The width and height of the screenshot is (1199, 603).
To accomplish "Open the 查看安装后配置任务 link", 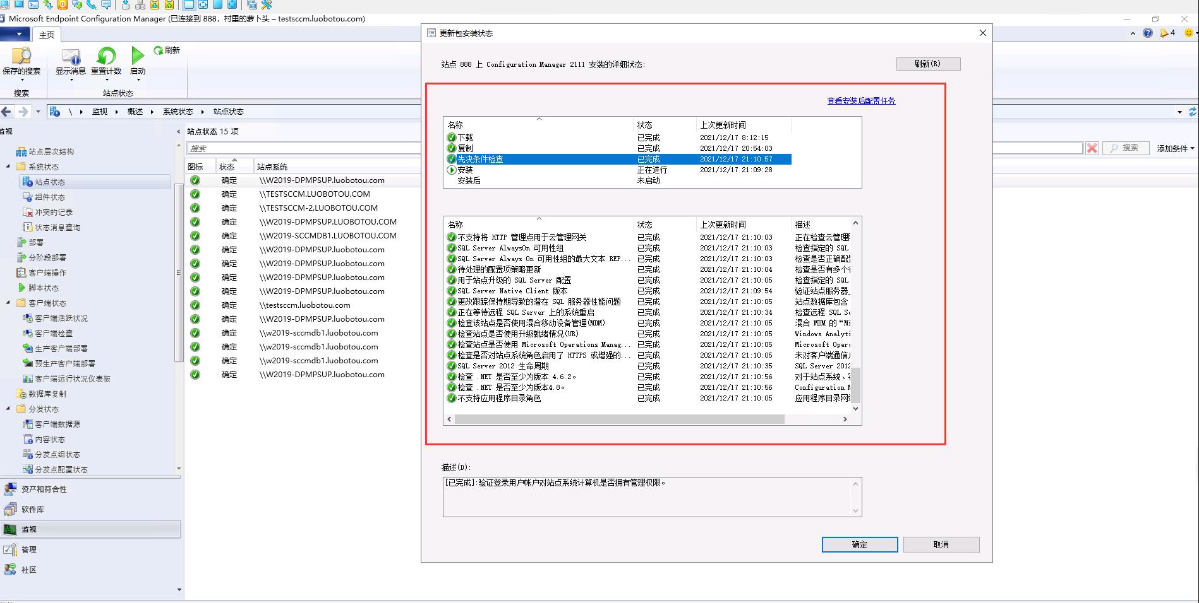I will pos(861,101).
